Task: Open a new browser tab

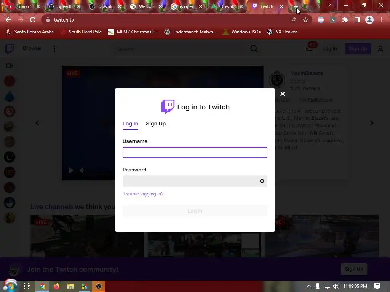Action: point(296,6)
